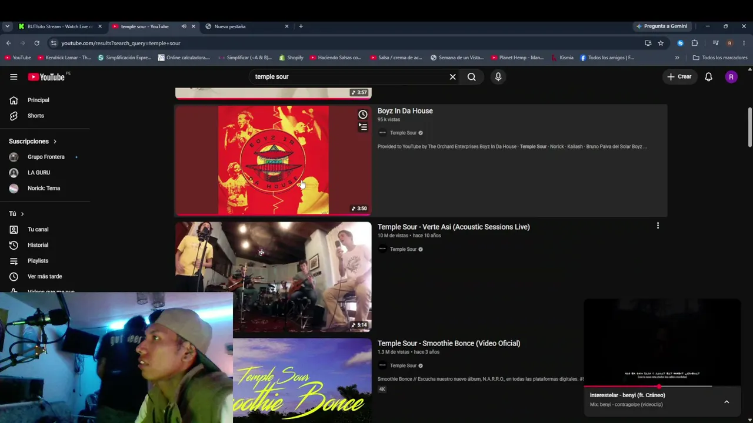Reload the current page
This screenshot has width=753, height=423.
pos(36,43)
